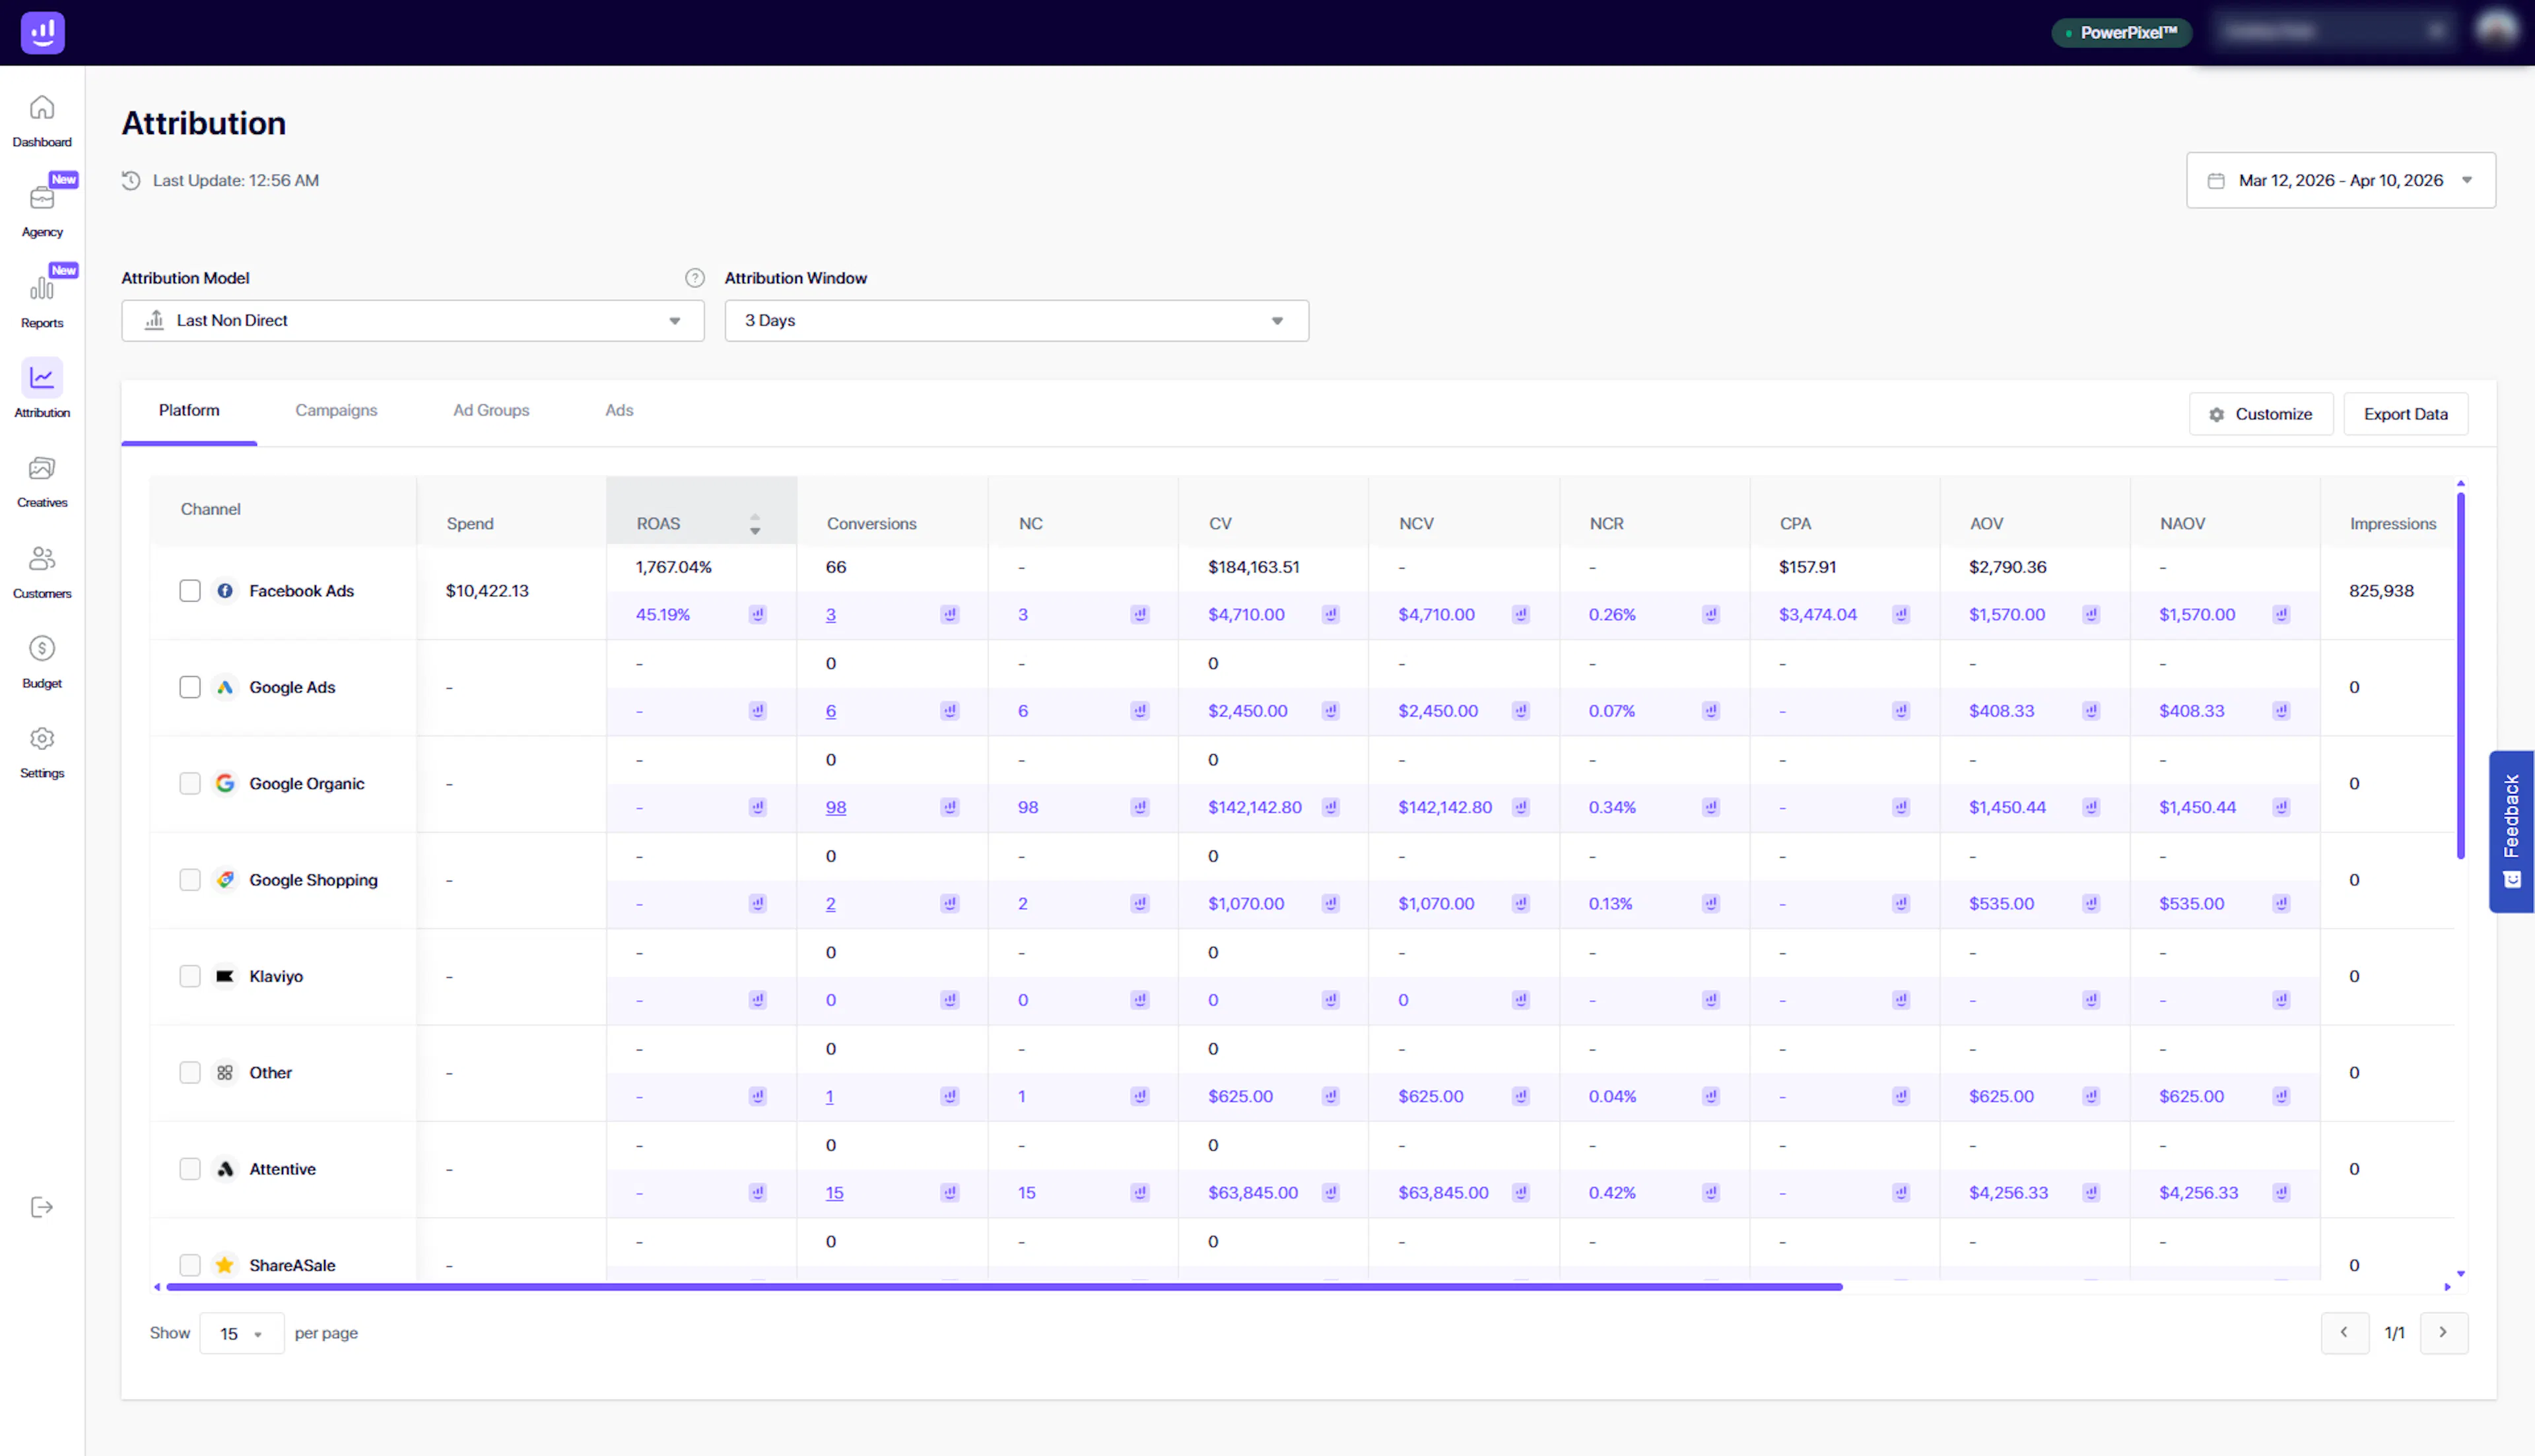Image resolution: width=2535 pixels, height=1456 pixels.
Task: Click the Export Data button
Action: pyautogui.click(x=2405, y=414)
